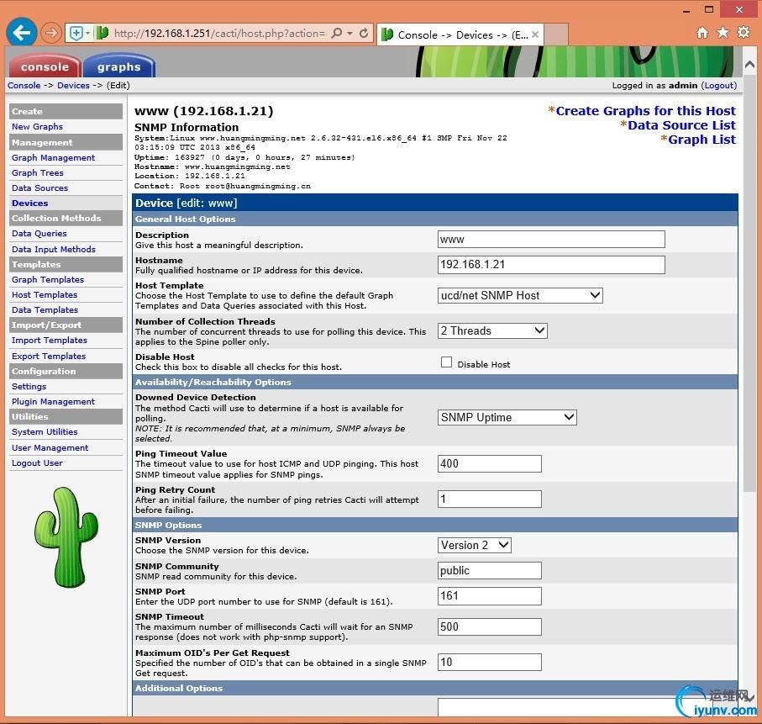Click the browser back arrow button

(21, 33)
